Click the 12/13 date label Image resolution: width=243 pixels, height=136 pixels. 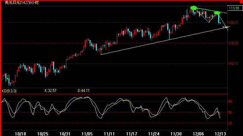tap(221, 134)
